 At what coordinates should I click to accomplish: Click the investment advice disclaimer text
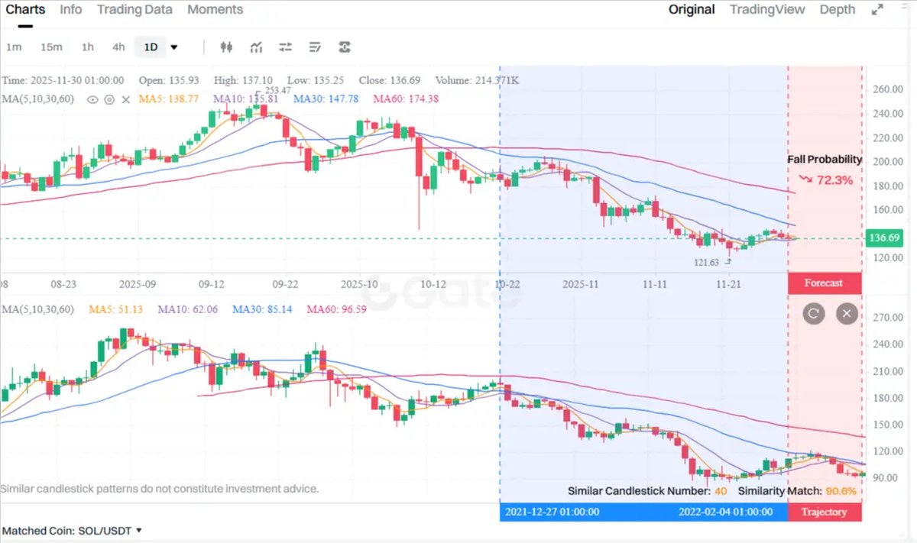[x=160, y=489]
